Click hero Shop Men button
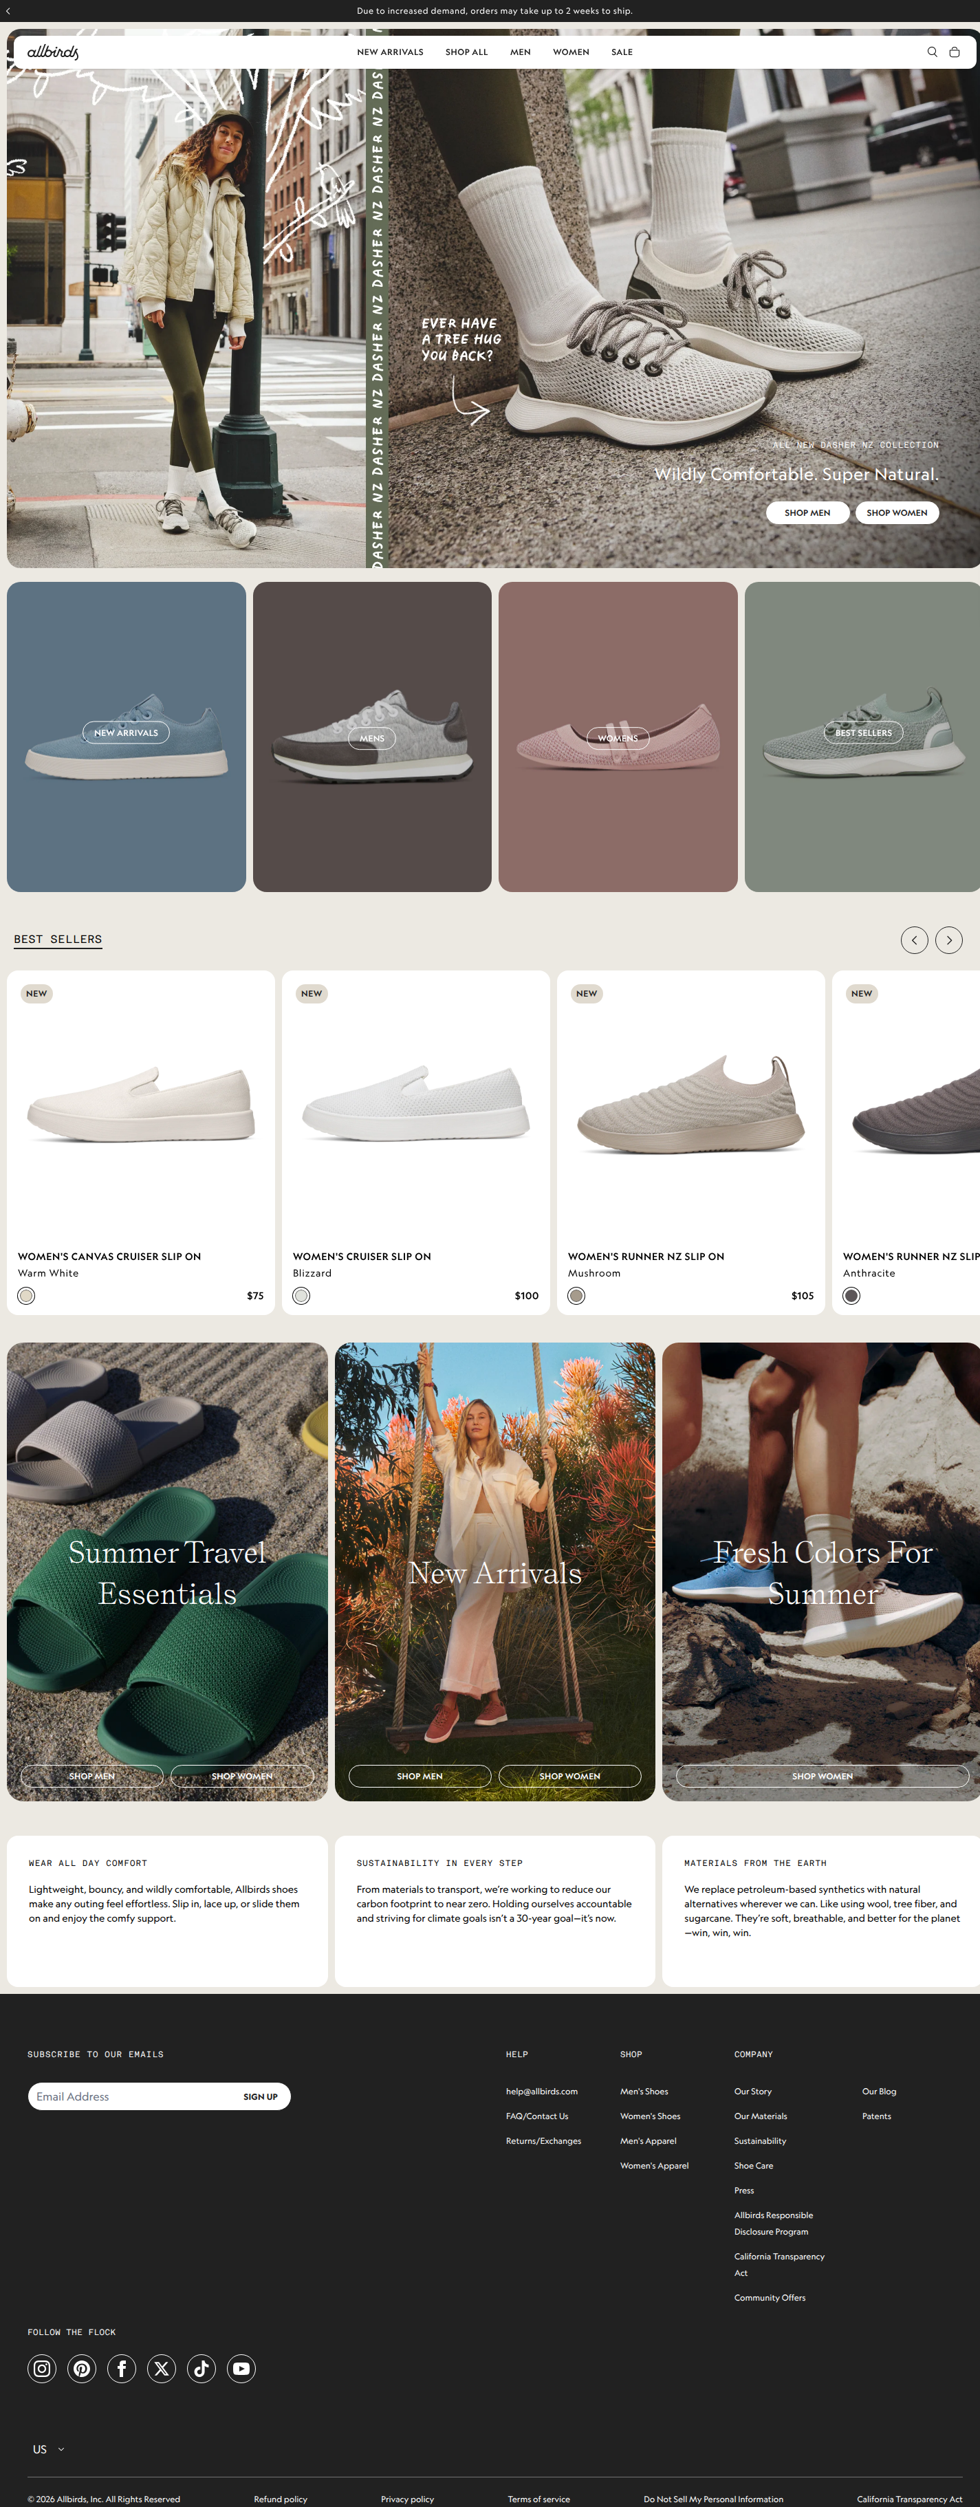The height and width of the screenshot is (2507, 980). pyautogui.click(x=808, y=513)
